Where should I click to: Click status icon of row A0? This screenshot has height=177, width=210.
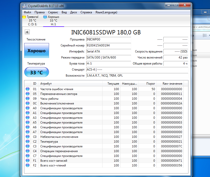tap(28, 108)
